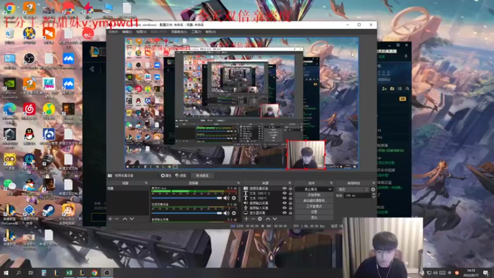Toggle lock on 文本 (GDI+) 2 source

point(290,193)
